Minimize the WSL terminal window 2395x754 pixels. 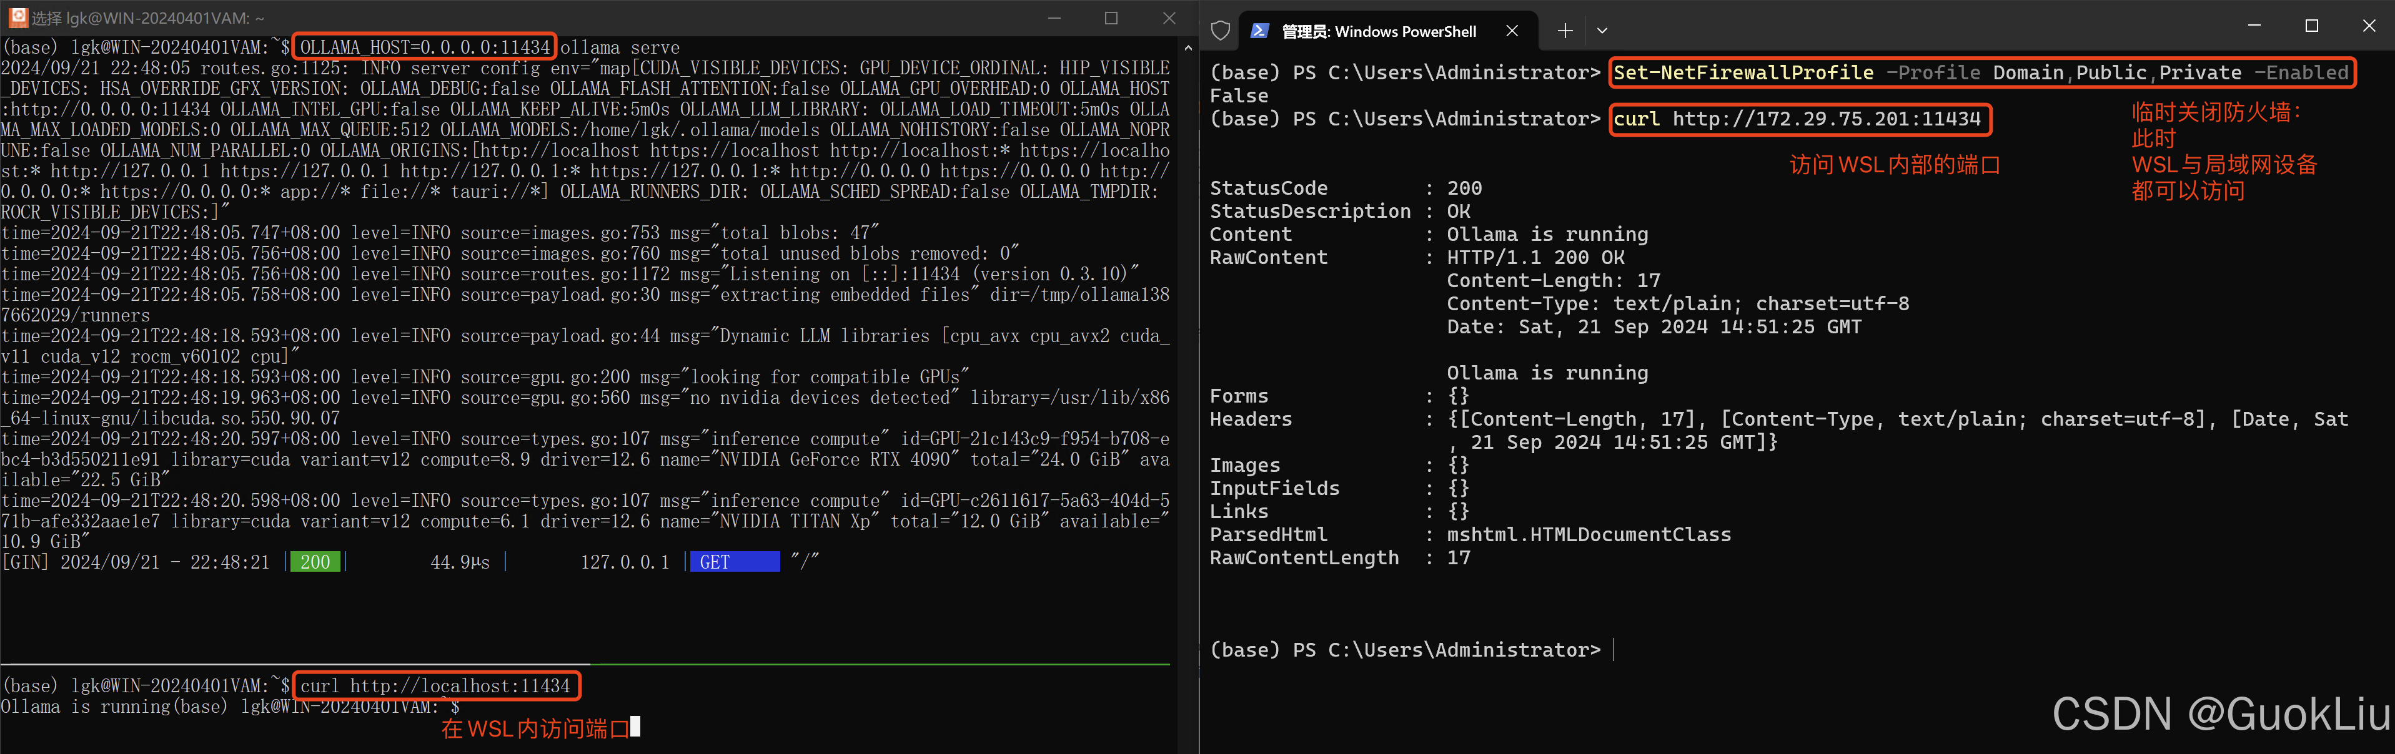pos(1054,17)
